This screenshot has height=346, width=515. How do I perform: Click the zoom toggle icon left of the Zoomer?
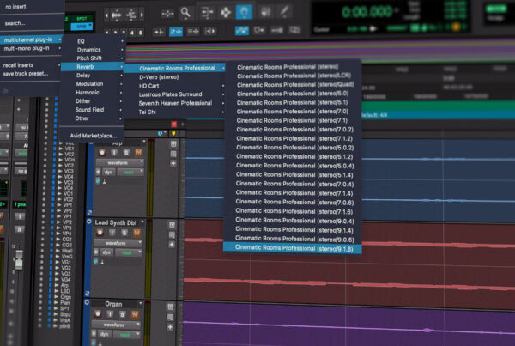(x=167, y=14)
